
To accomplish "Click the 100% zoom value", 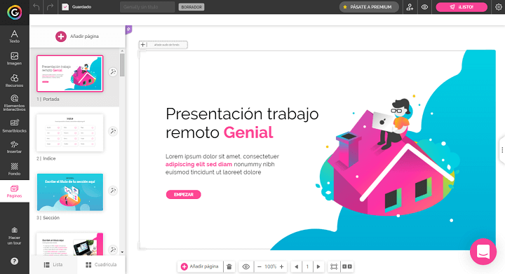I will click(x=271, y=266).
